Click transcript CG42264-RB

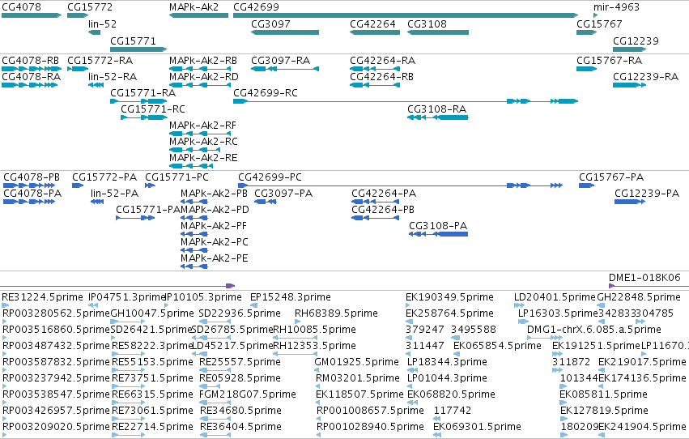click(382, 77)
